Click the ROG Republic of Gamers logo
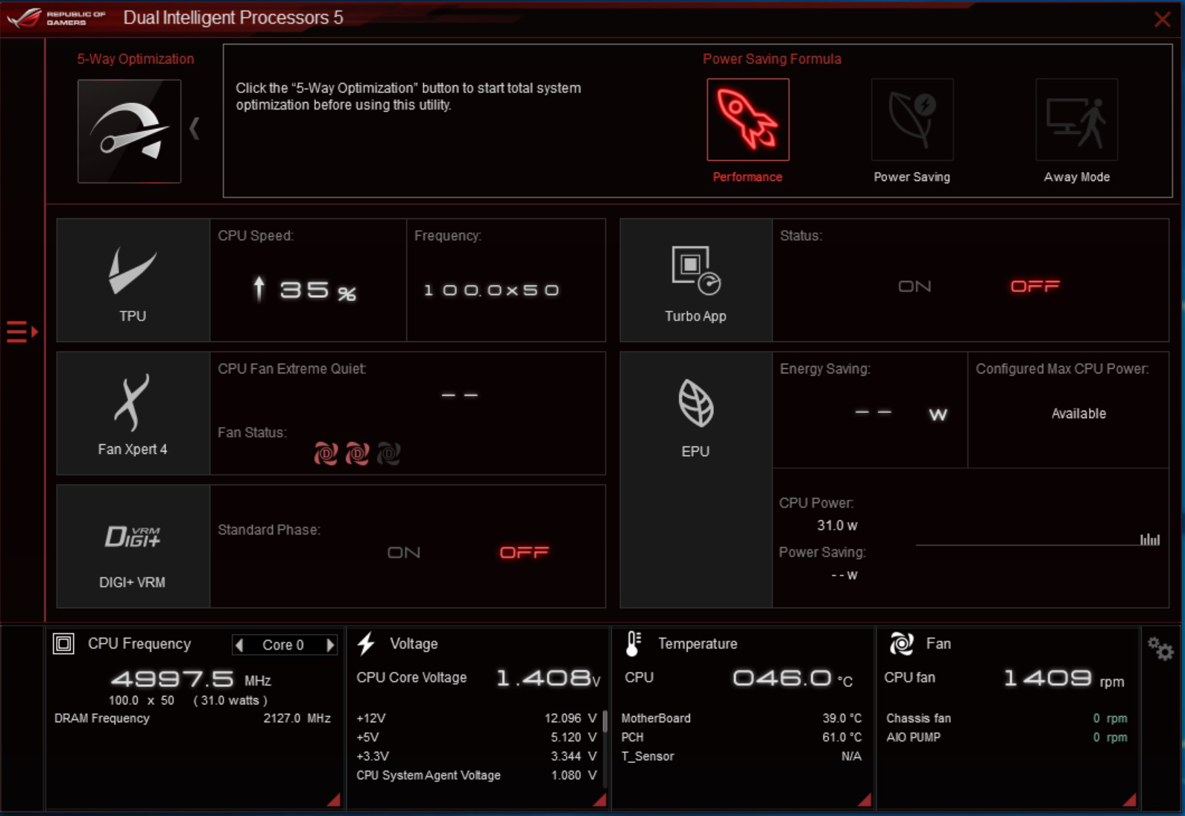 click(57, 17)
